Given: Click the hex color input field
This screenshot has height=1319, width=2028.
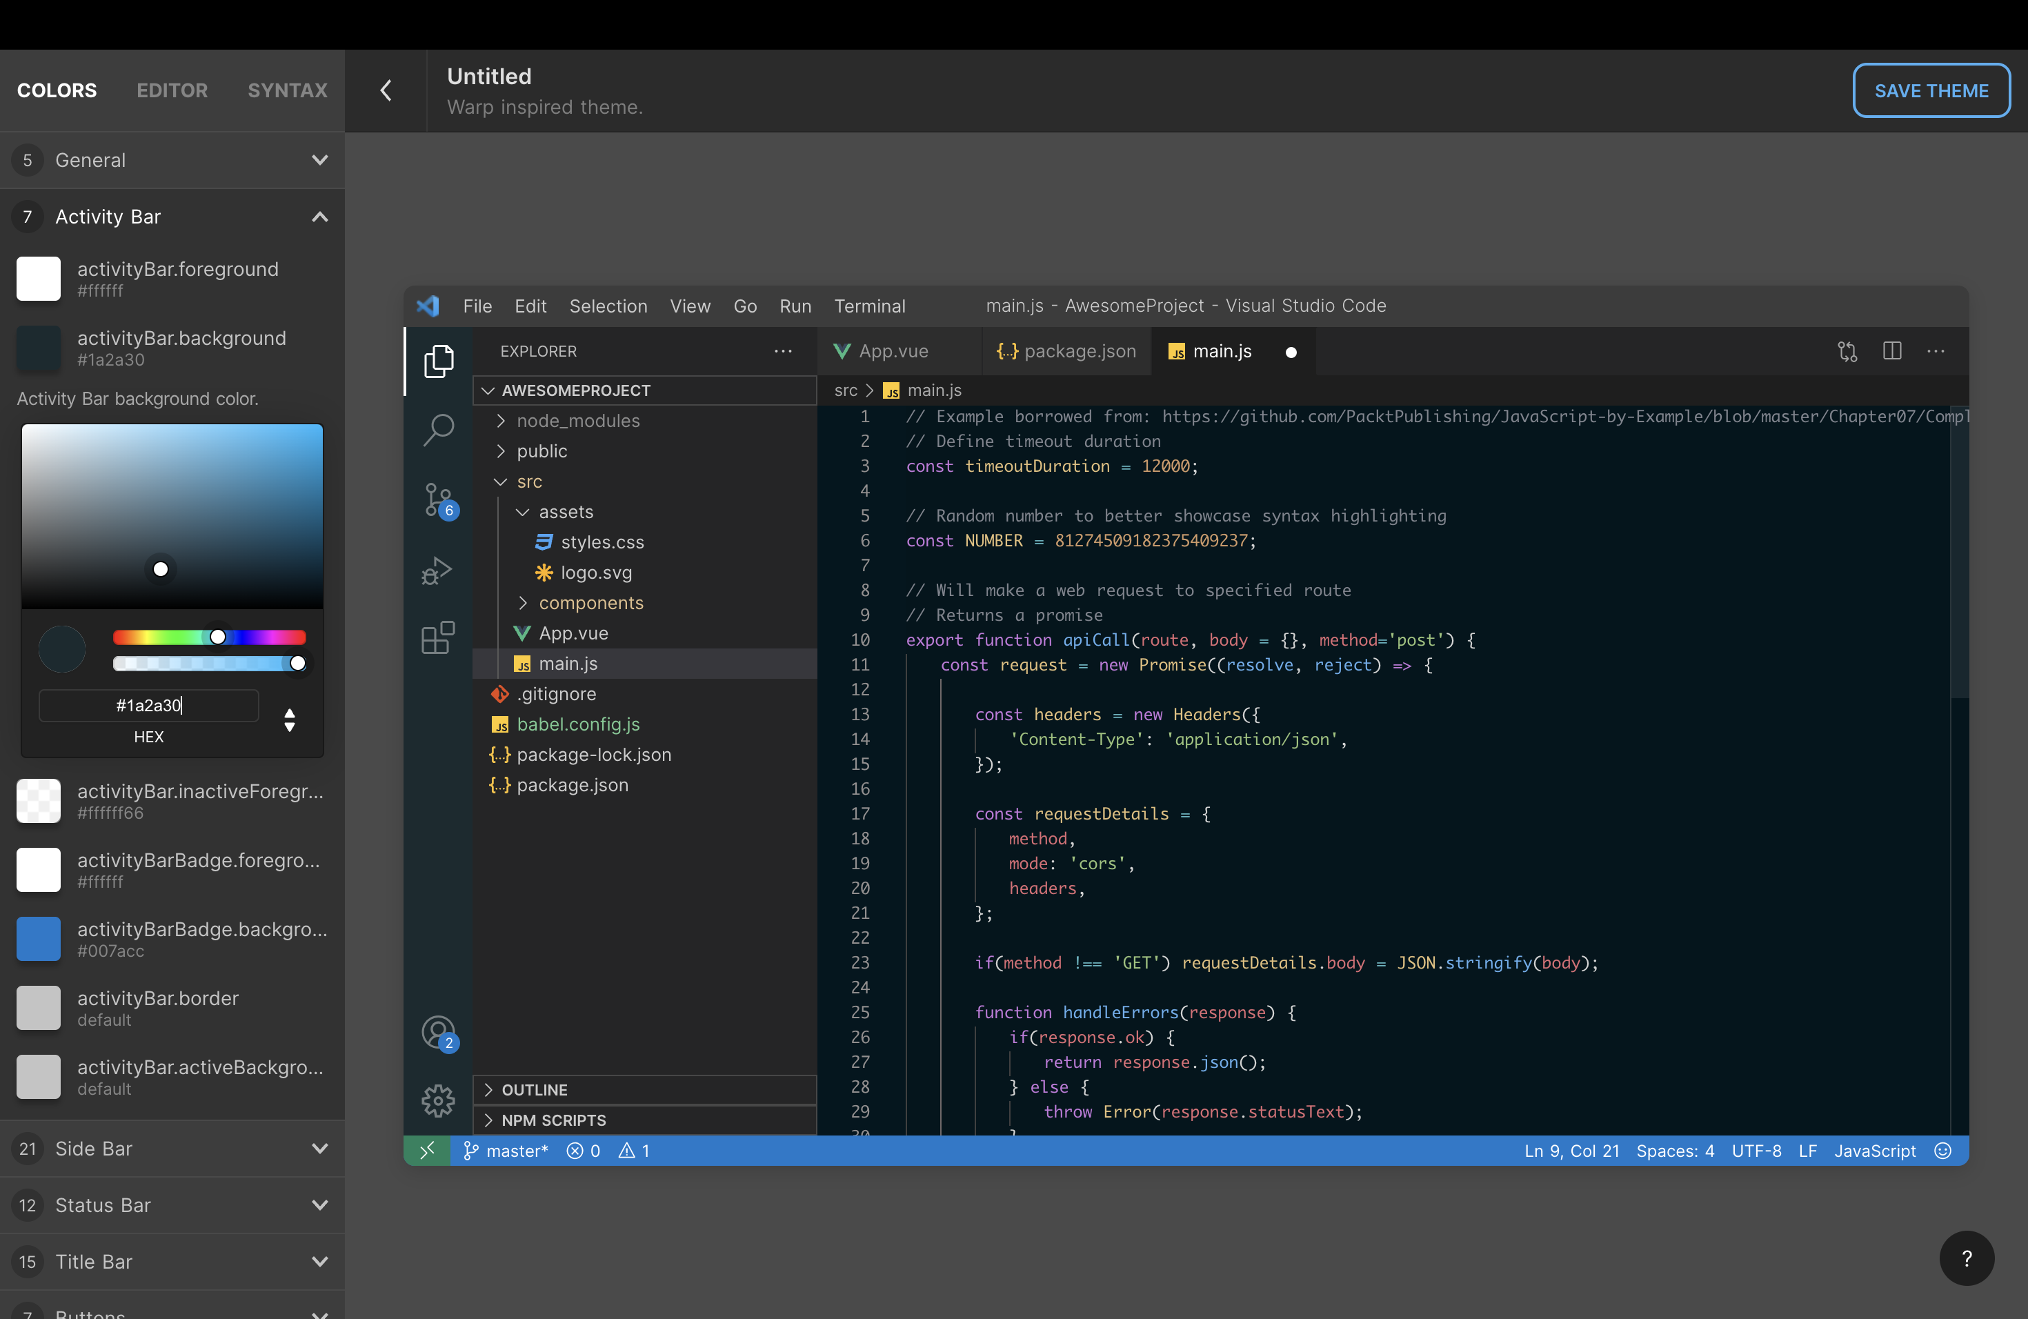Looking at the screenshot, I should [149, 706].
